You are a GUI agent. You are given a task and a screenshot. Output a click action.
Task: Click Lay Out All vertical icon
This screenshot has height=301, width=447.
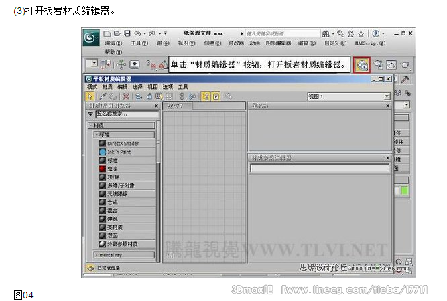tap(182, 96)
